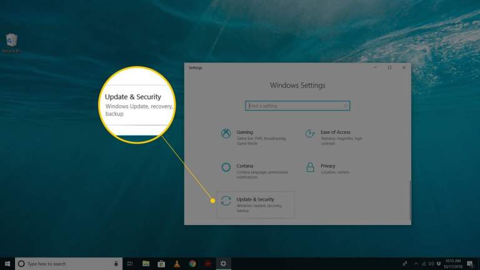Open the People icon in system tray
This screenshot has width=480, height=270.
coord(405,264)
